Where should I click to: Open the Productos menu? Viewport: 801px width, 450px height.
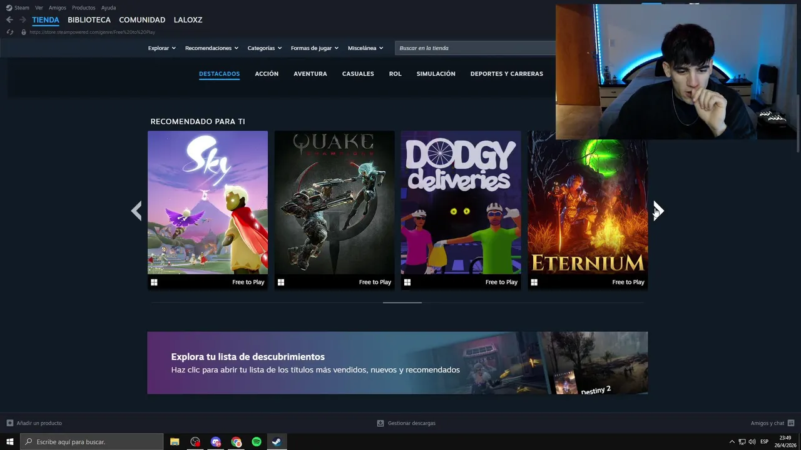(x=84, y=7)
